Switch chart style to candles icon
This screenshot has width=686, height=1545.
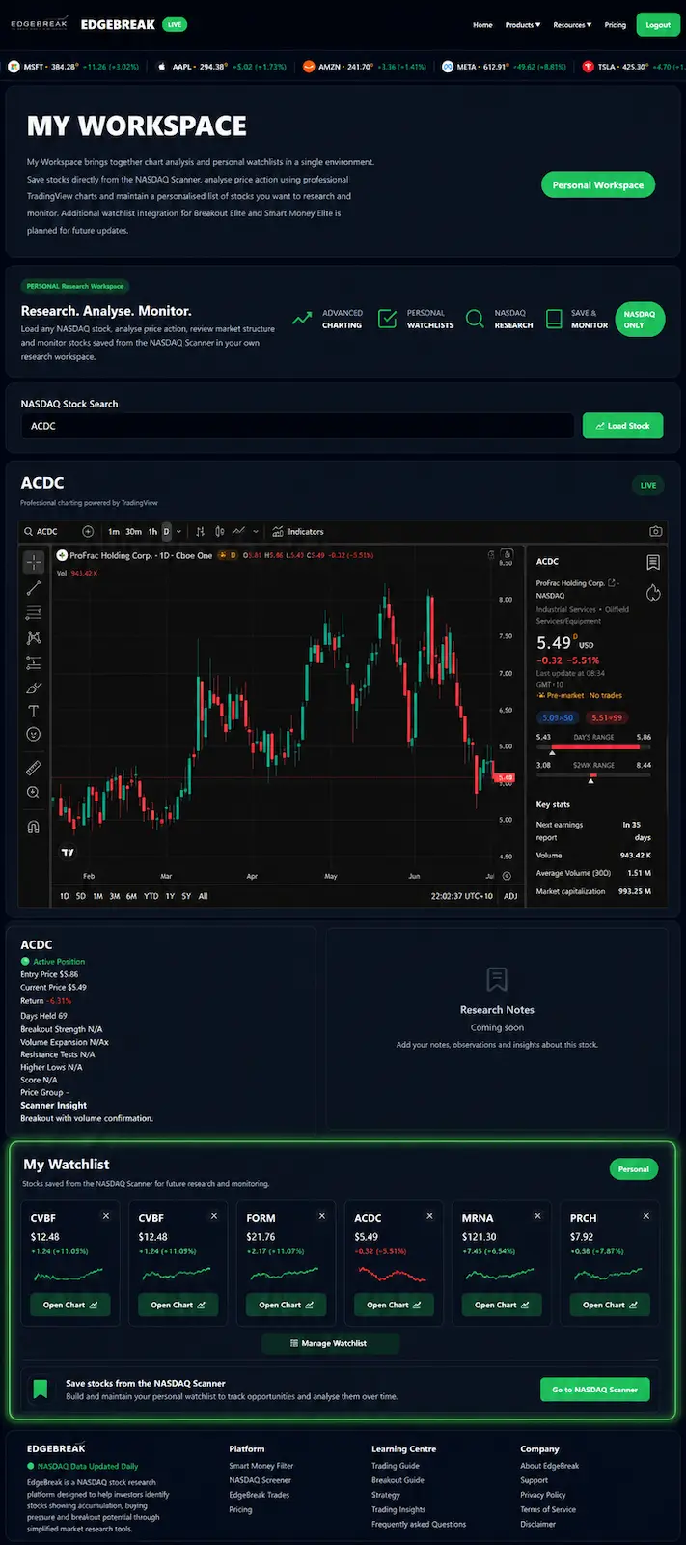(x=219, y=531)
